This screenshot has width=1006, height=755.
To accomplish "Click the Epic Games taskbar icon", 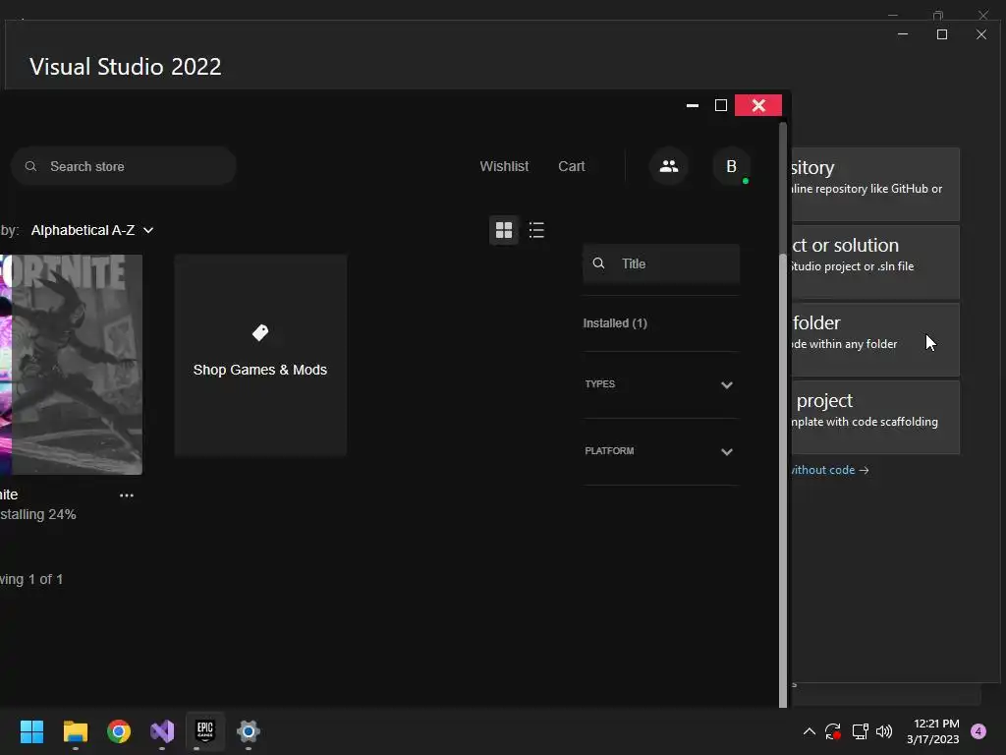I will pyautogui.click(x=205, y=730).
